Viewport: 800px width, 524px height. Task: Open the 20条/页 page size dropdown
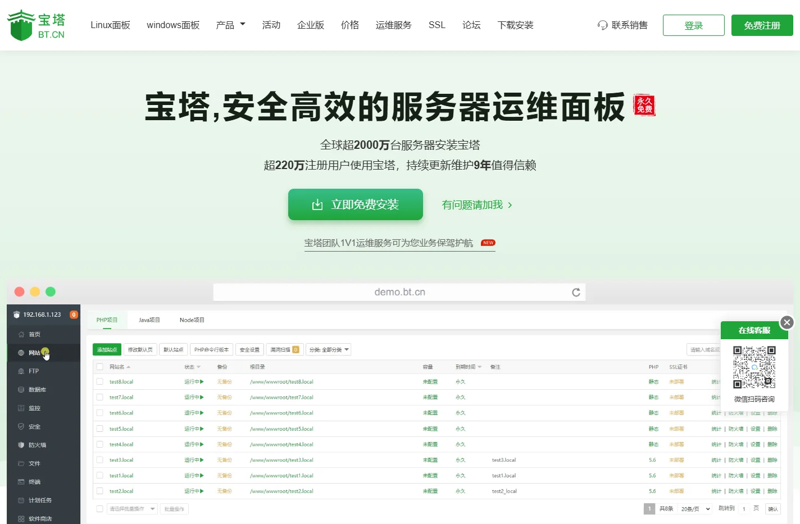tap(696, 509)
